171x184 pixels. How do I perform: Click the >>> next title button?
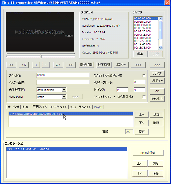tap(157, 65)
